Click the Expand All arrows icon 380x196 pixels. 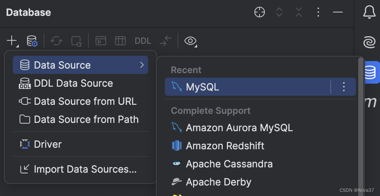pyautogui.click(x=279, y=12)
